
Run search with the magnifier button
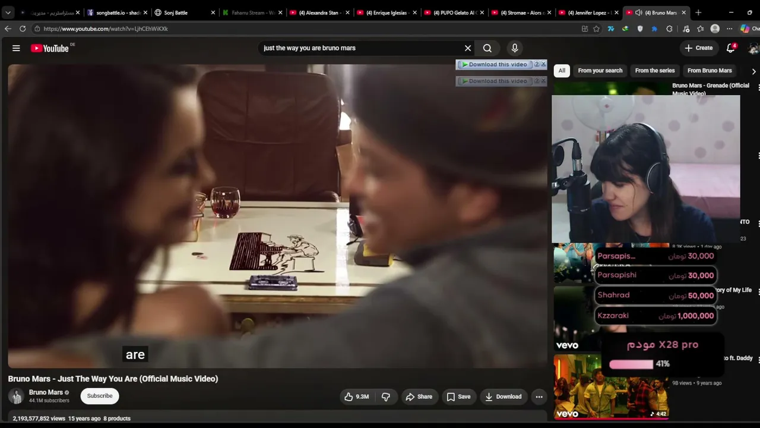[x=487, y=48]
